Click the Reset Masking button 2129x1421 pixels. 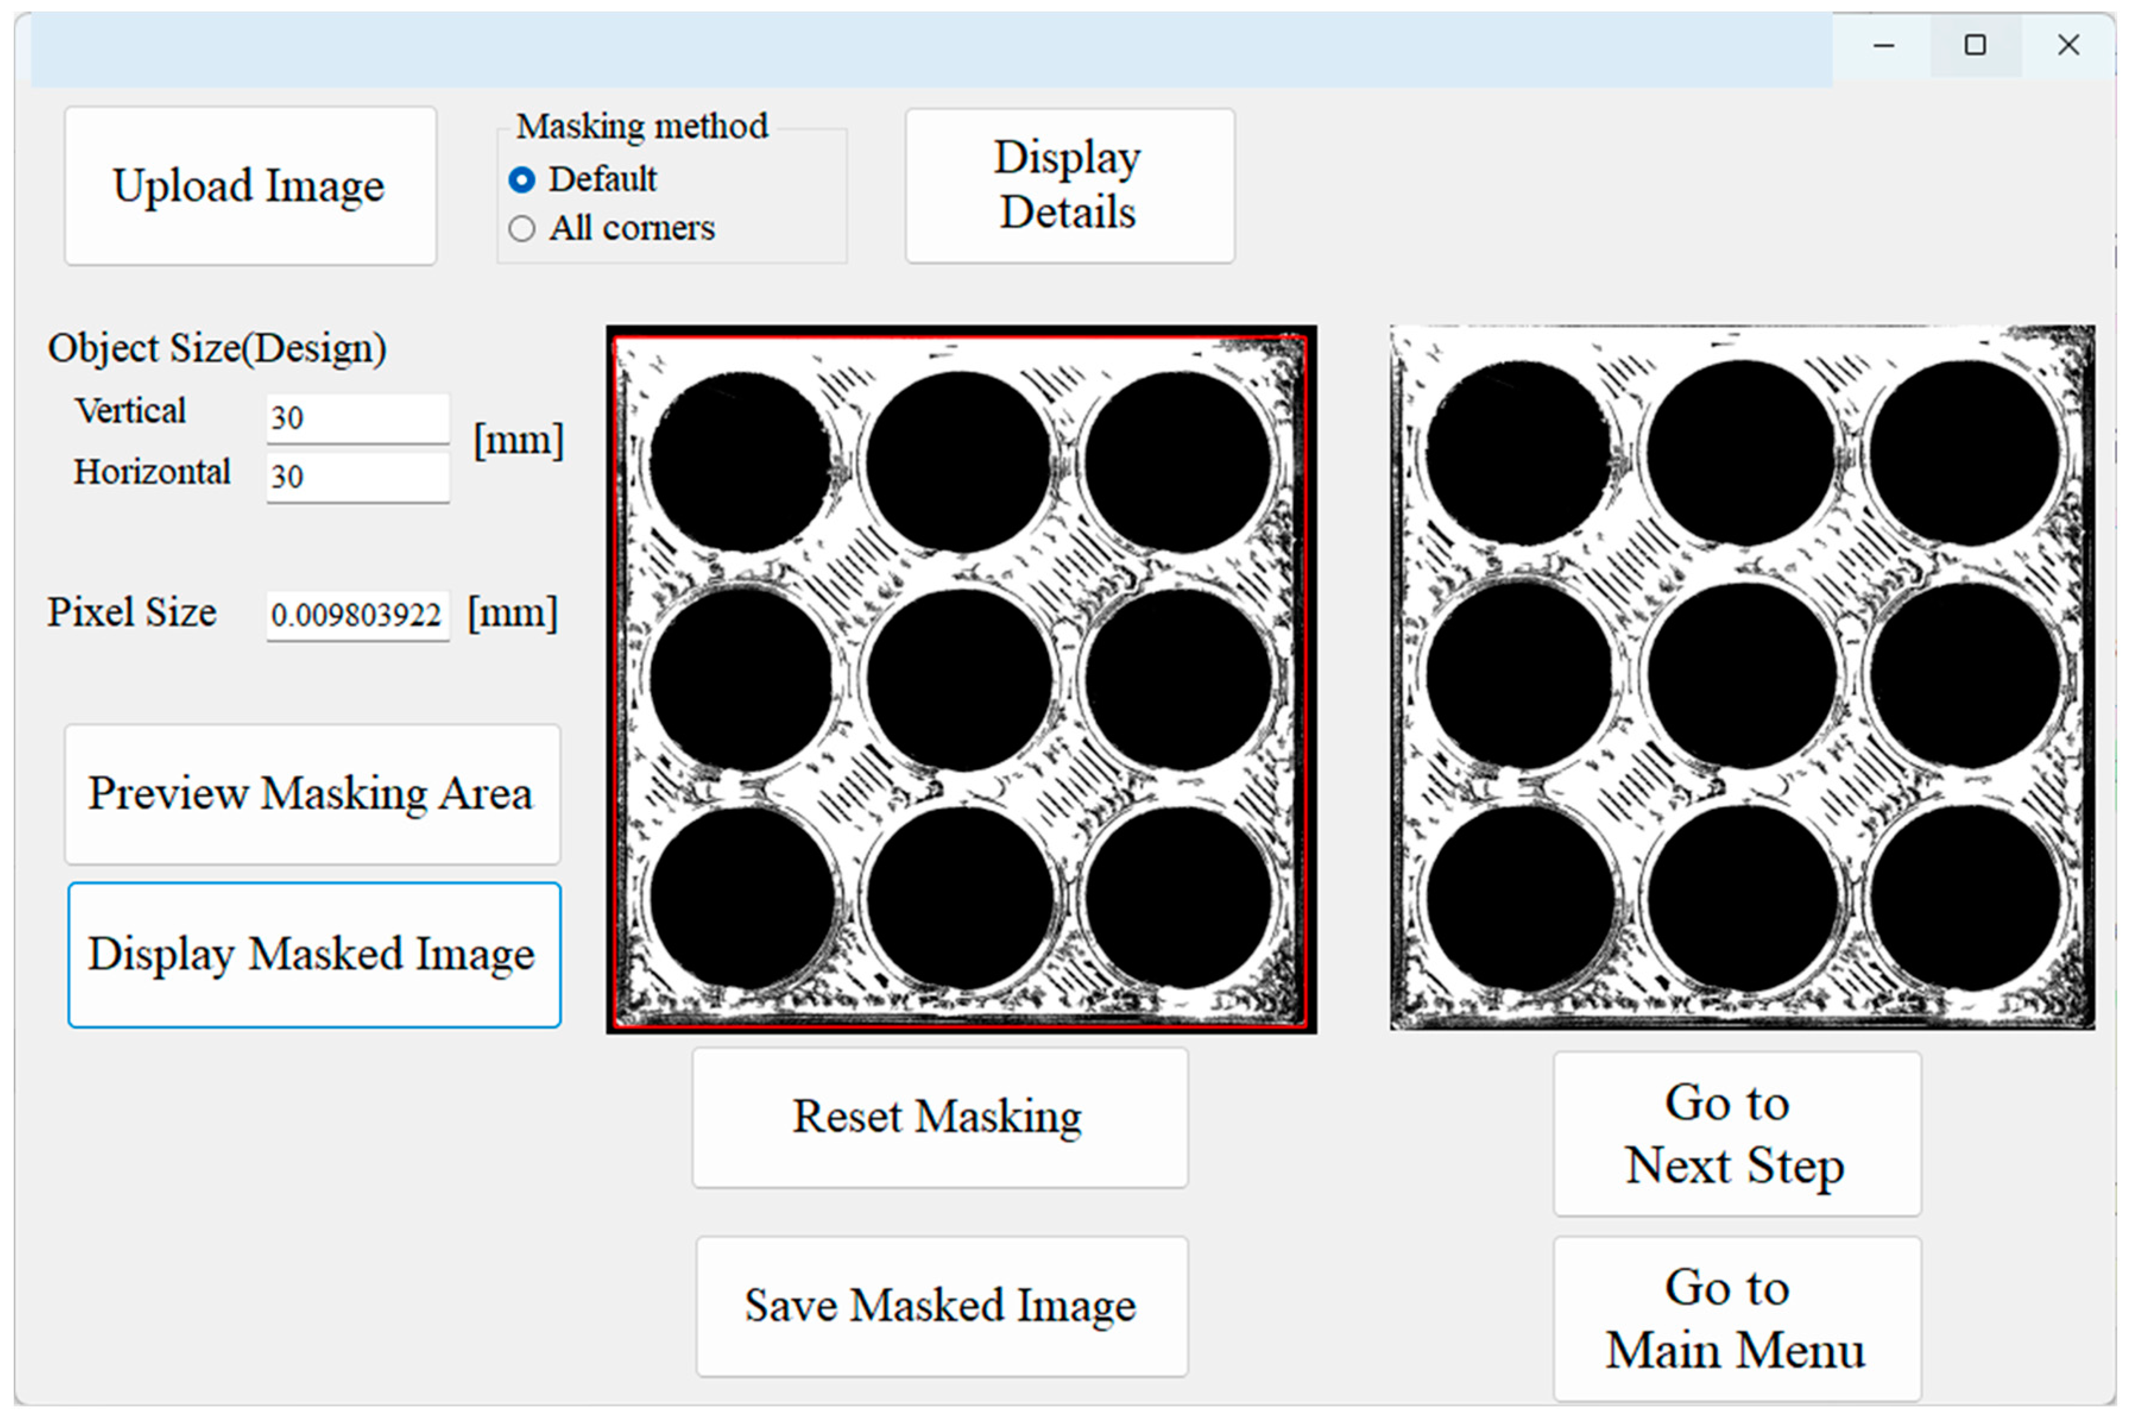coord(939,1116)
